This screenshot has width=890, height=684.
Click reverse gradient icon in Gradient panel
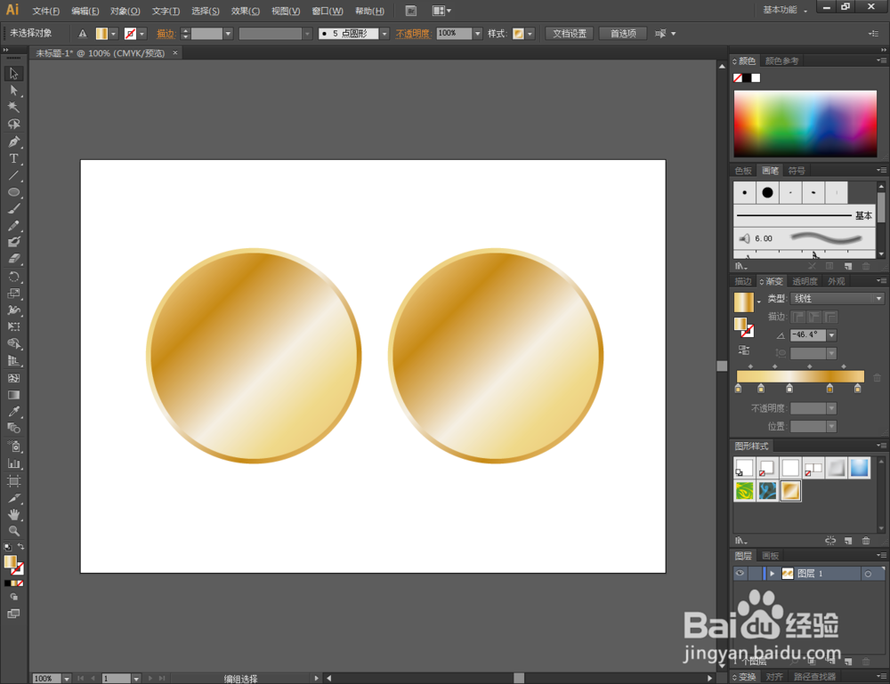(x=744, y=350)
